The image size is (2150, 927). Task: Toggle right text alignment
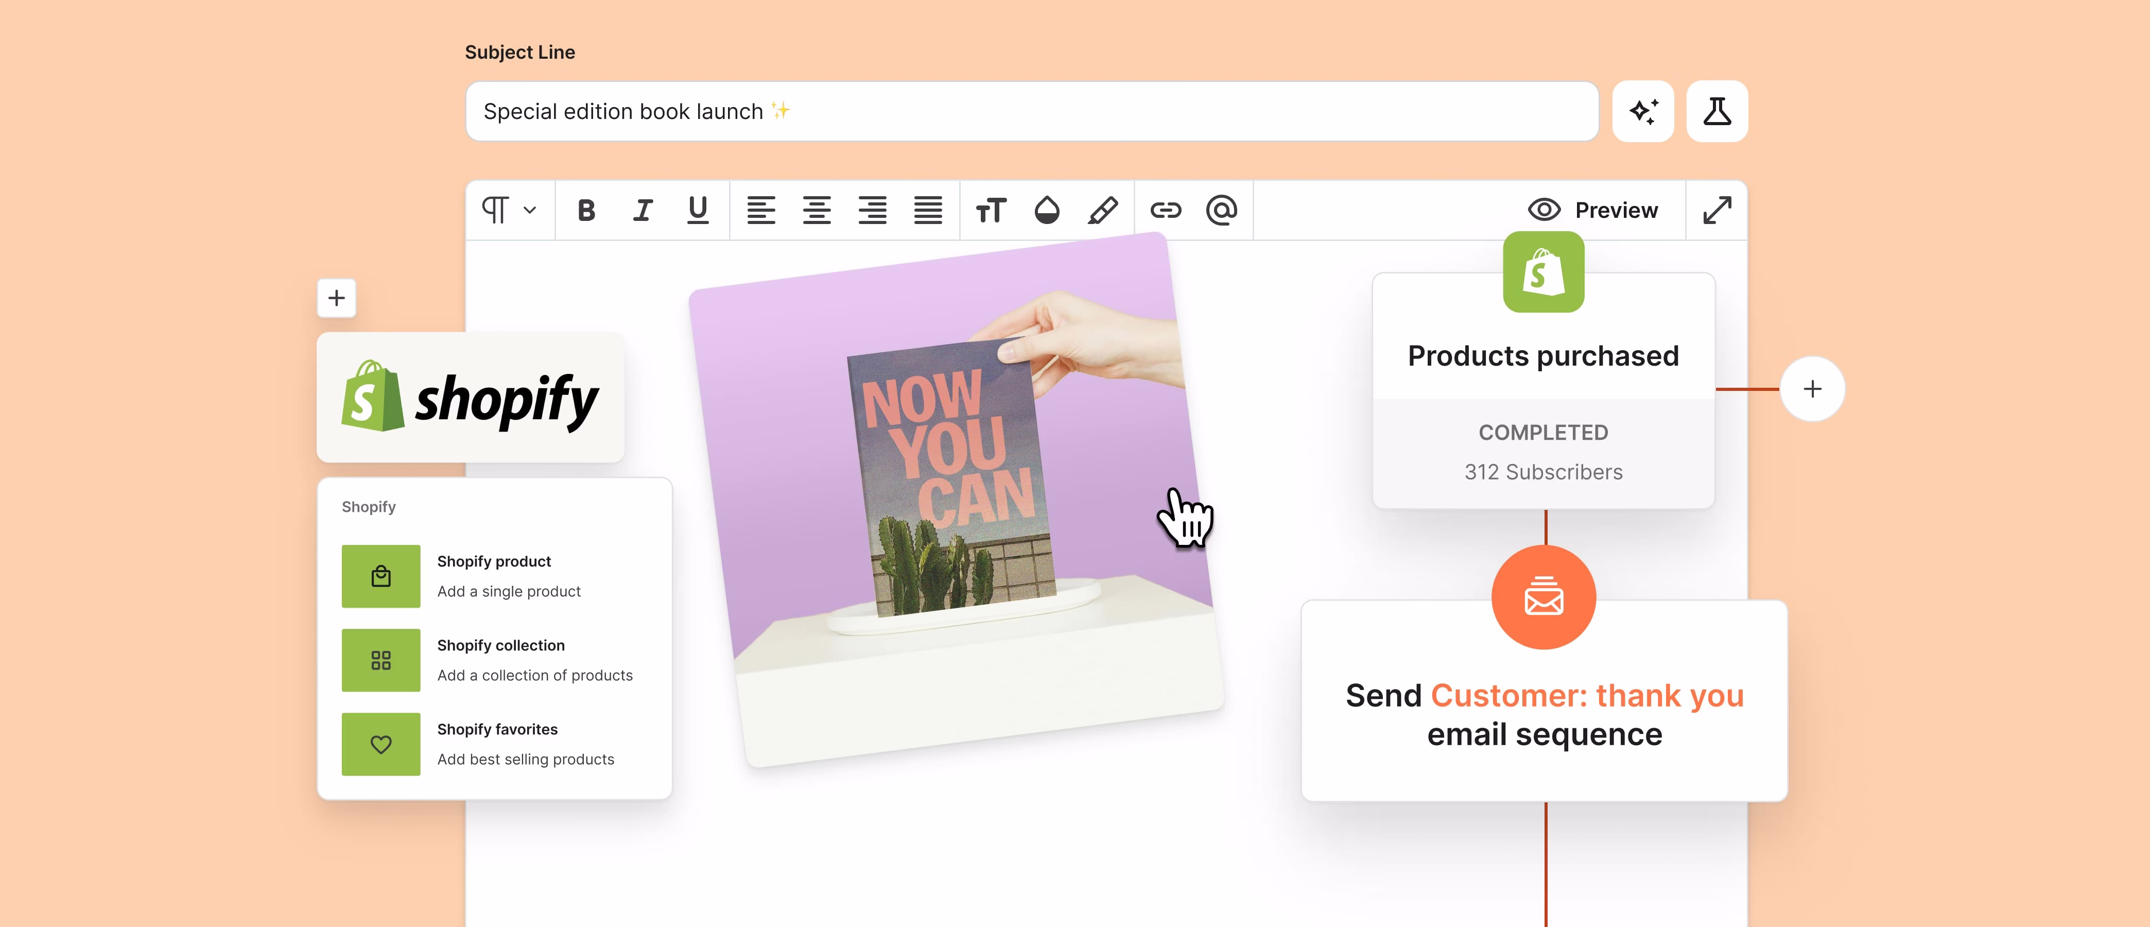873,211
